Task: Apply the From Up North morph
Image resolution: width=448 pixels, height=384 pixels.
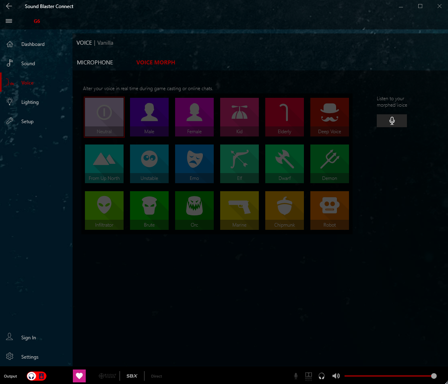Action: [x=104, y=164]
